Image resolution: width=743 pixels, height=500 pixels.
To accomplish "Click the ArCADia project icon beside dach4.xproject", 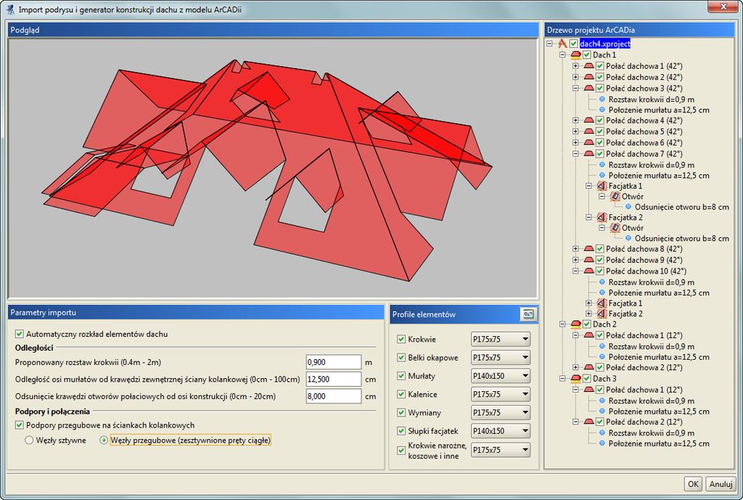I will click(x=562, y=44).
